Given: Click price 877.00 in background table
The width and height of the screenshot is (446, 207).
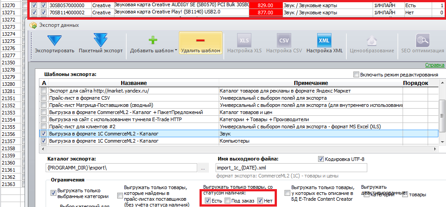Looking at the screenshot, I should (x=266, y=13).
